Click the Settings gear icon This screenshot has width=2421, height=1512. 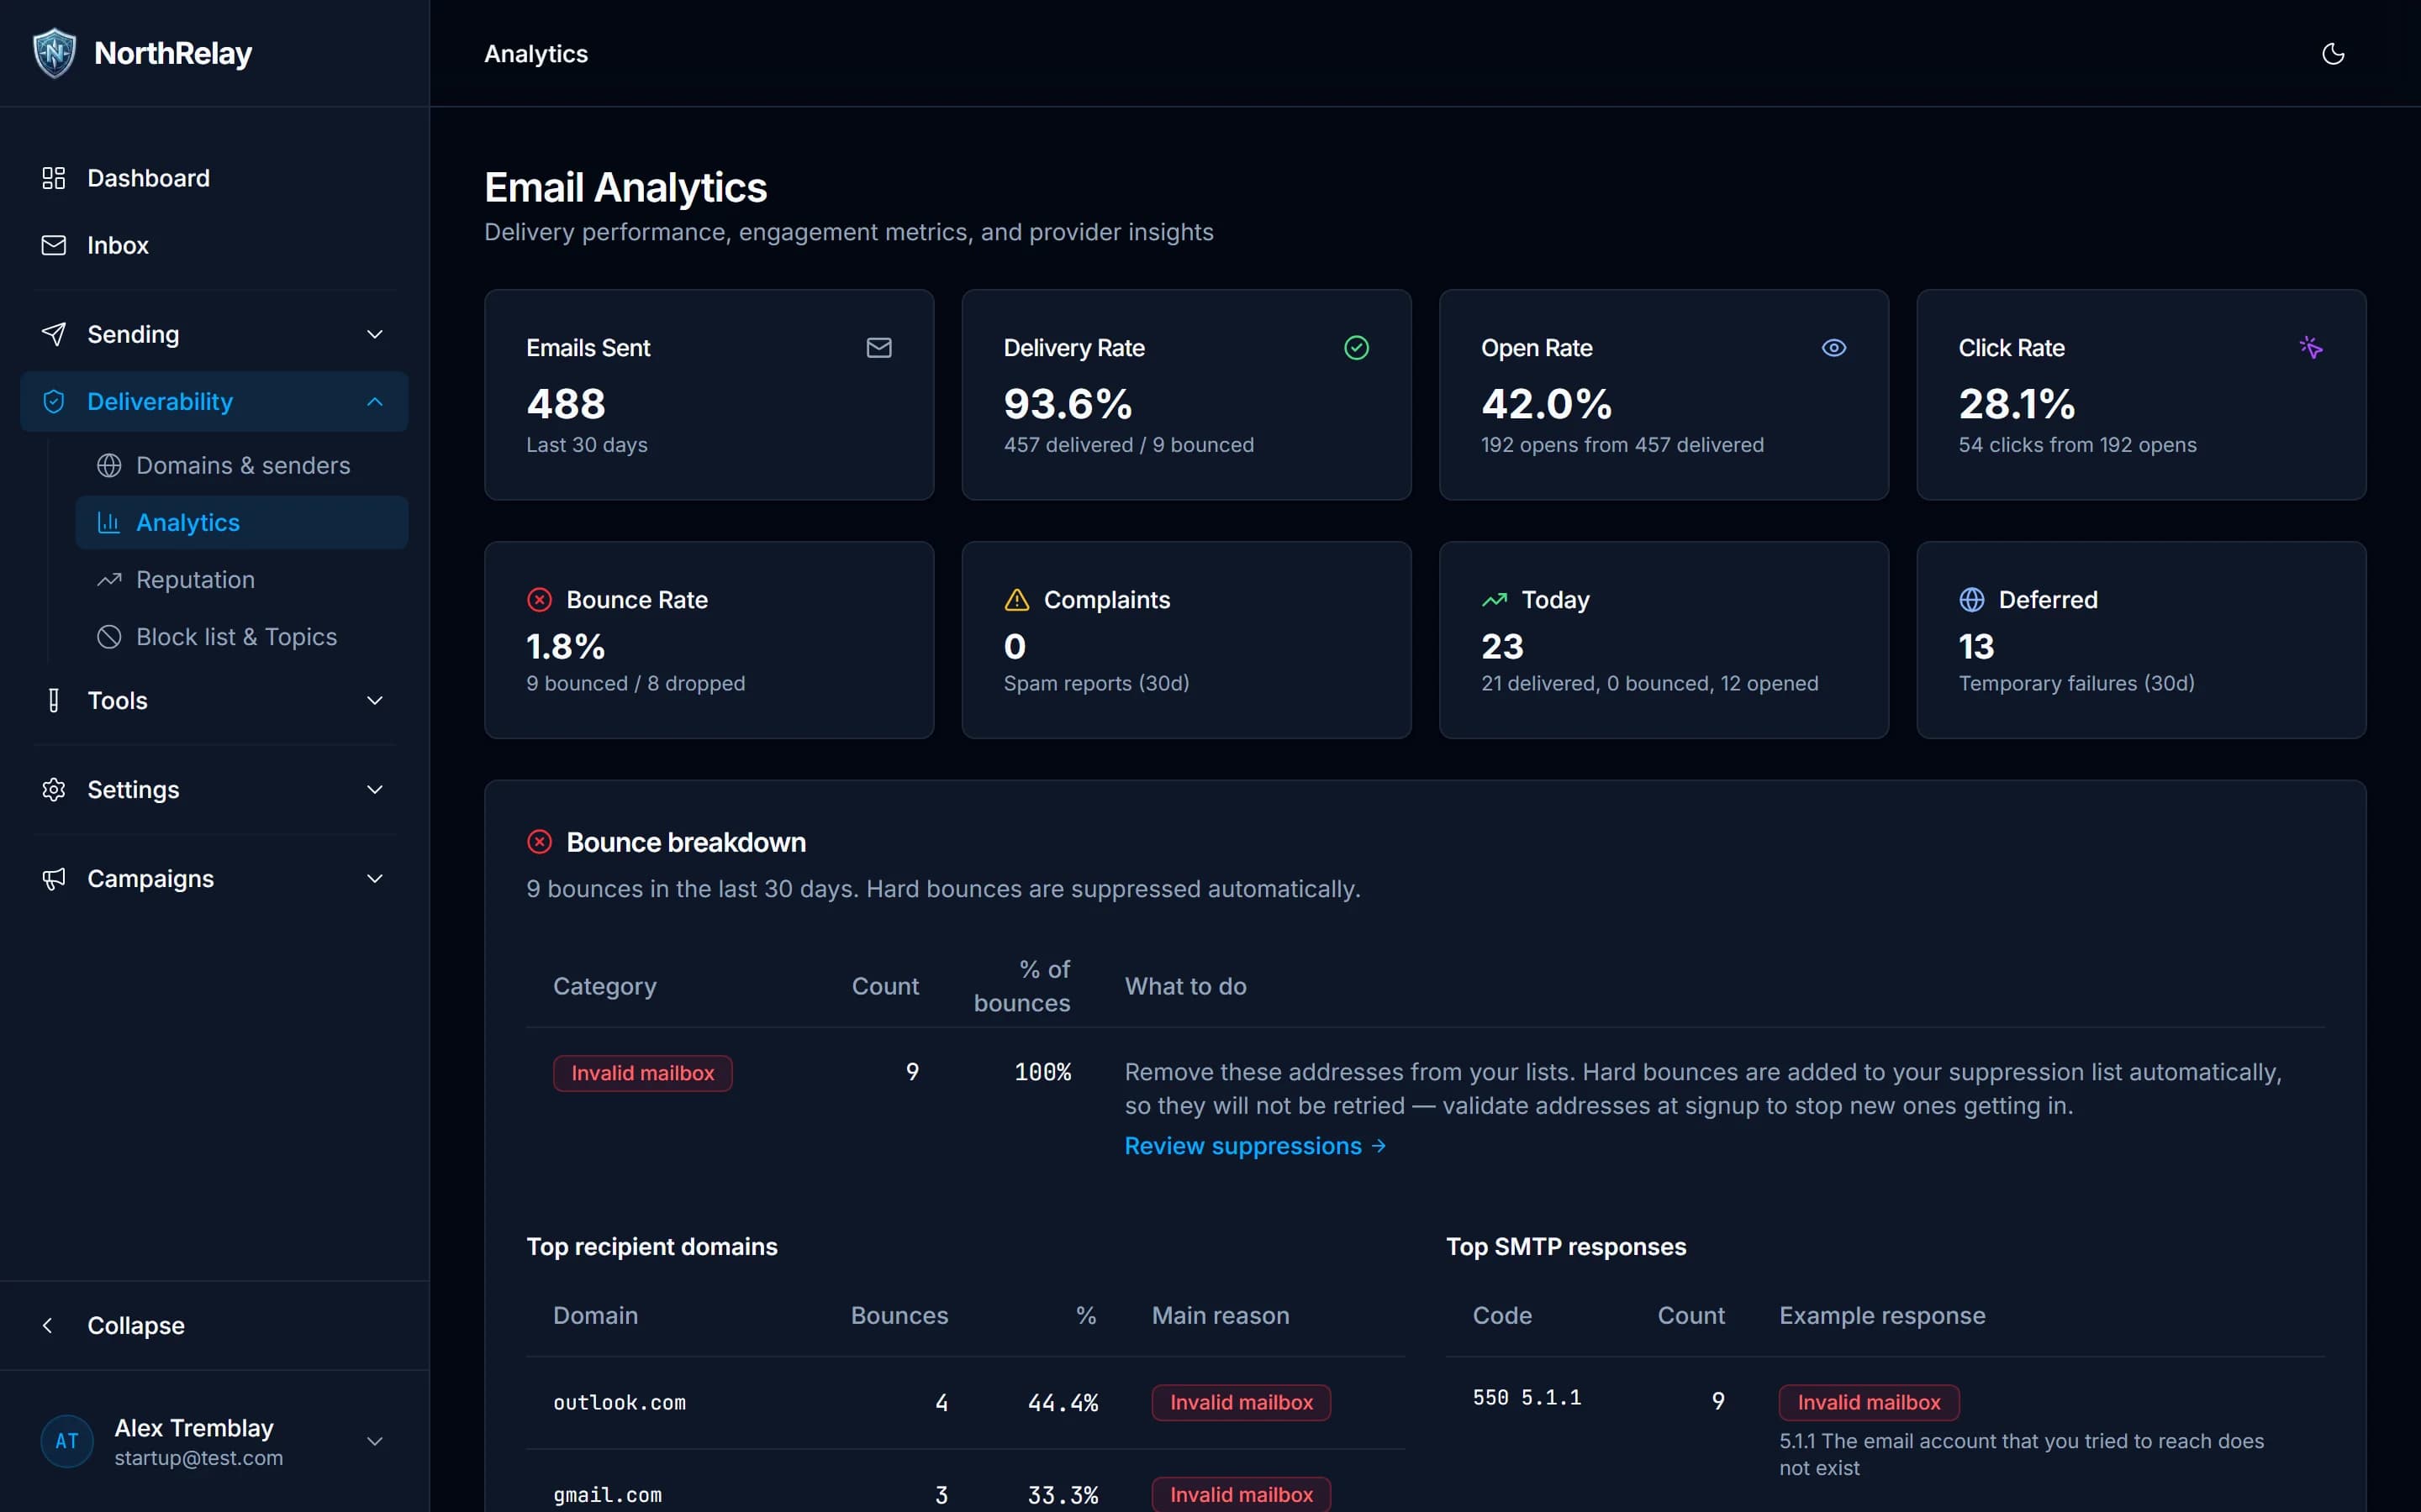[54, 789]
